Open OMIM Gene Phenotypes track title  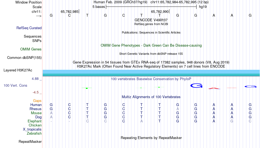(151, 46)
